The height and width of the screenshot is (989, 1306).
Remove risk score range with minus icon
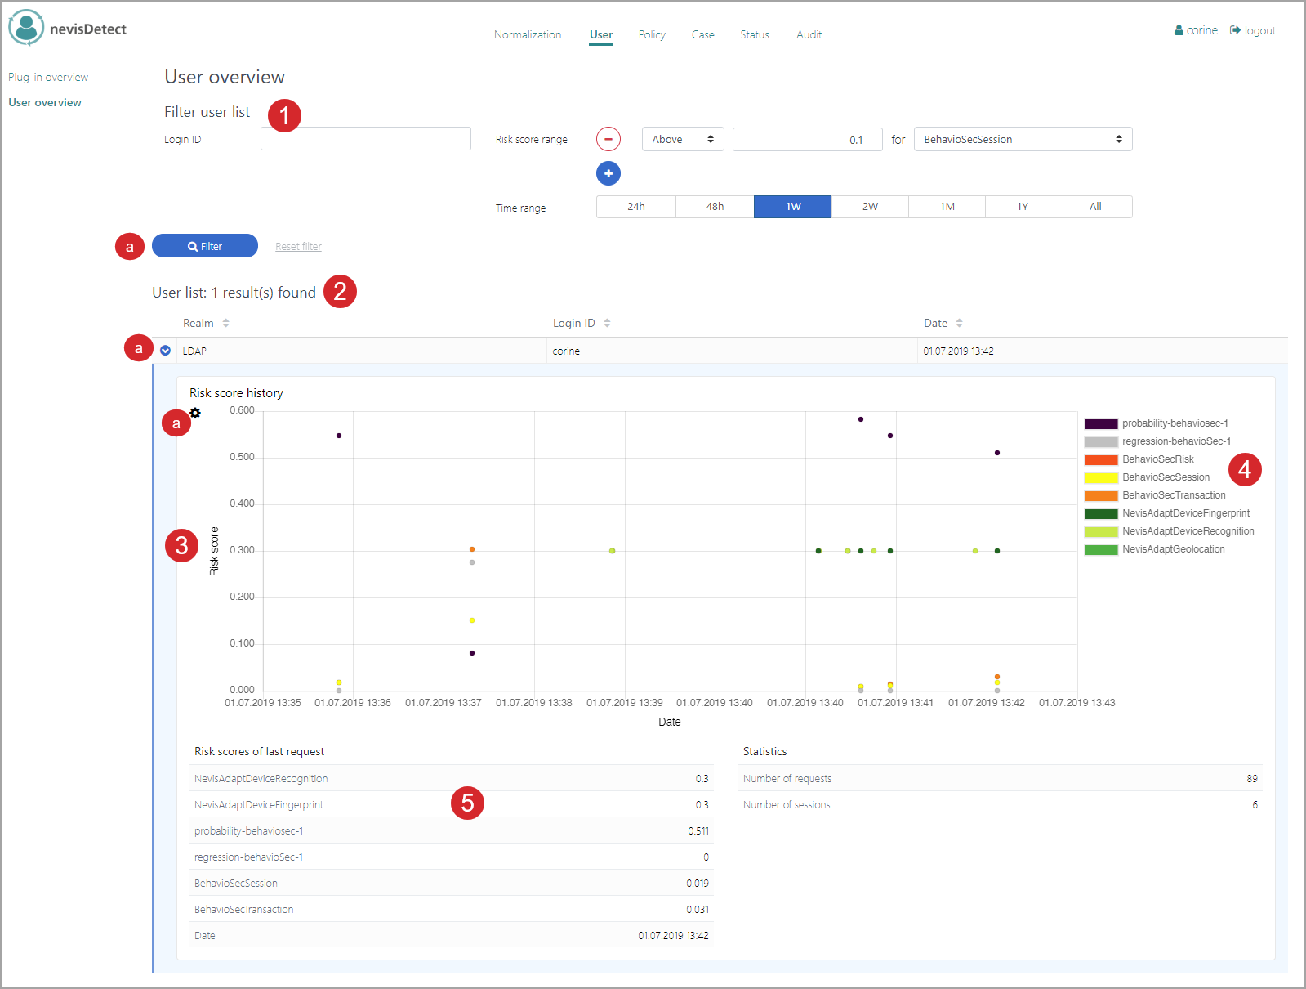(608, 139)
